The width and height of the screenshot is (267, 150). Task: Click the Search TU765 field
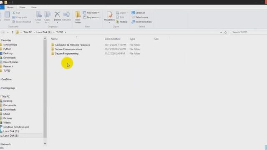pos(249,32)
